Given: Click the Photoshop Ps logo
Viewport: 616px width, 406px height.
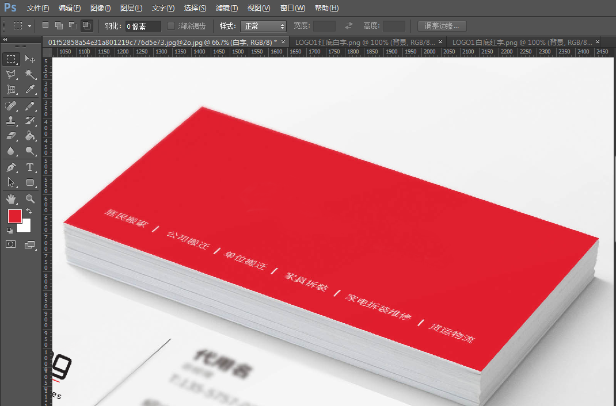Looking at the screenshot, I should tap(10, 7).
